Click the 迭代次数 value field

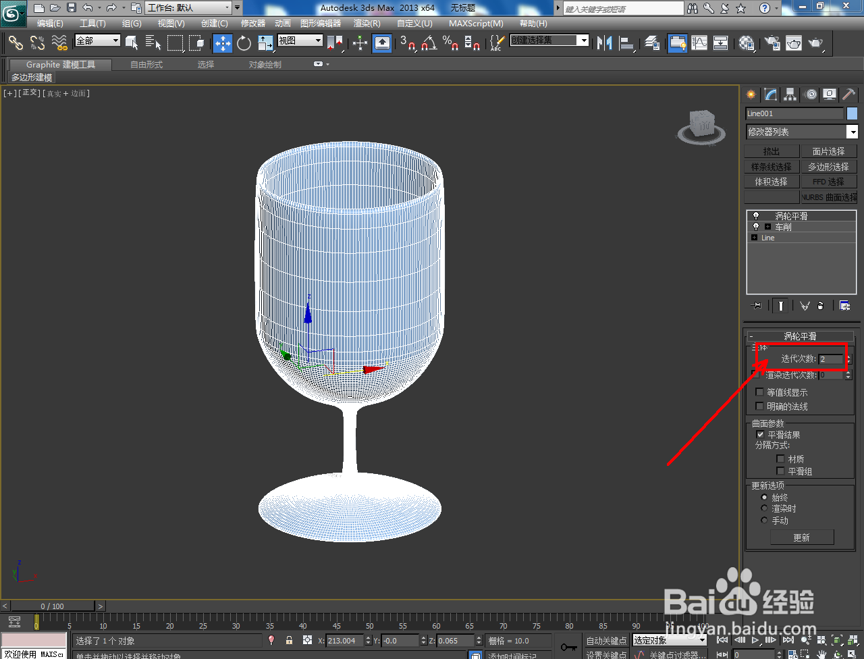coord(832,359)
